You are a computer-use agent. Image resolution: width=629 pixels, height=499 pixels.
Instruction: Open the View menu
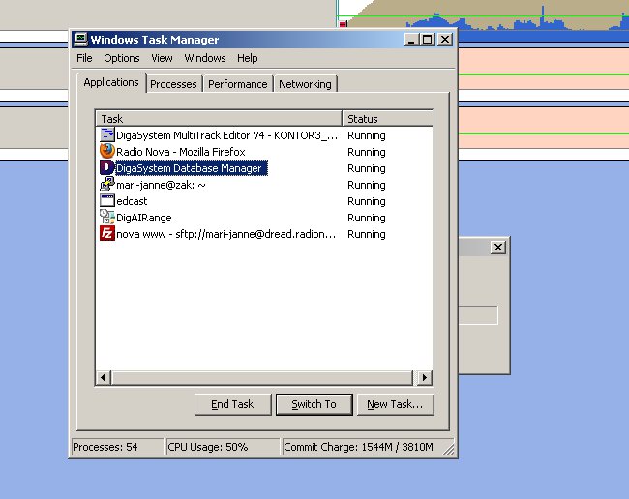point(162,59)
